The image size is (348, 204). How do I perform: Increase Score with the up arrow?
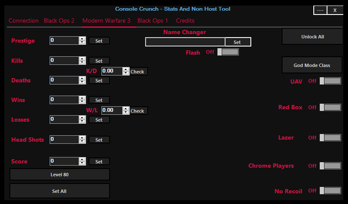pyautogui.click(x=82, y=160)
